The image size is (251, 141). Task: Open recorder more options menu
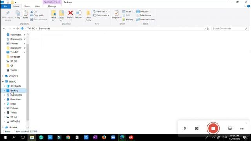(242, 129)
